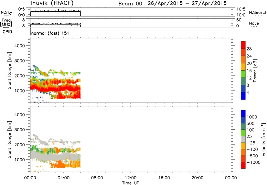Click the '20:00' time axis label
The height and width of the screenshot is (185, 267).
coord(197,178)
